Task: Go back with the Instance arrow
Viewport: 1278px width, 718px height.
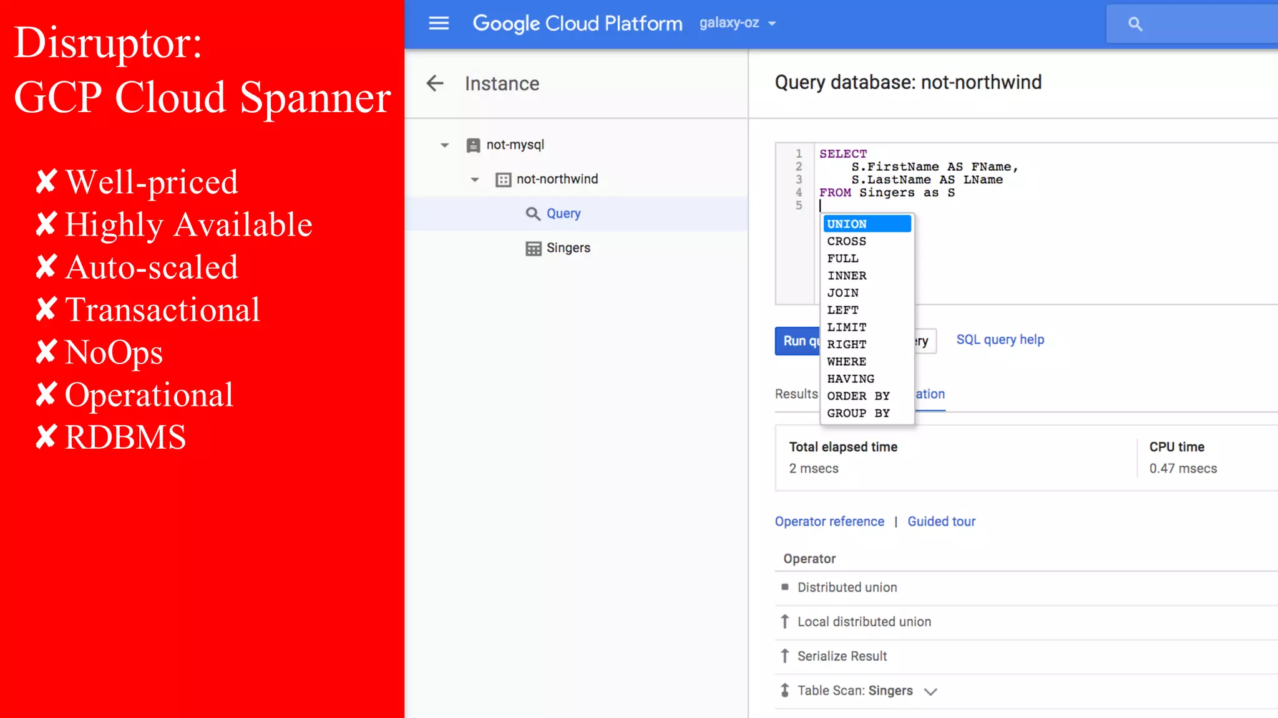Action: tap(435, 83)
